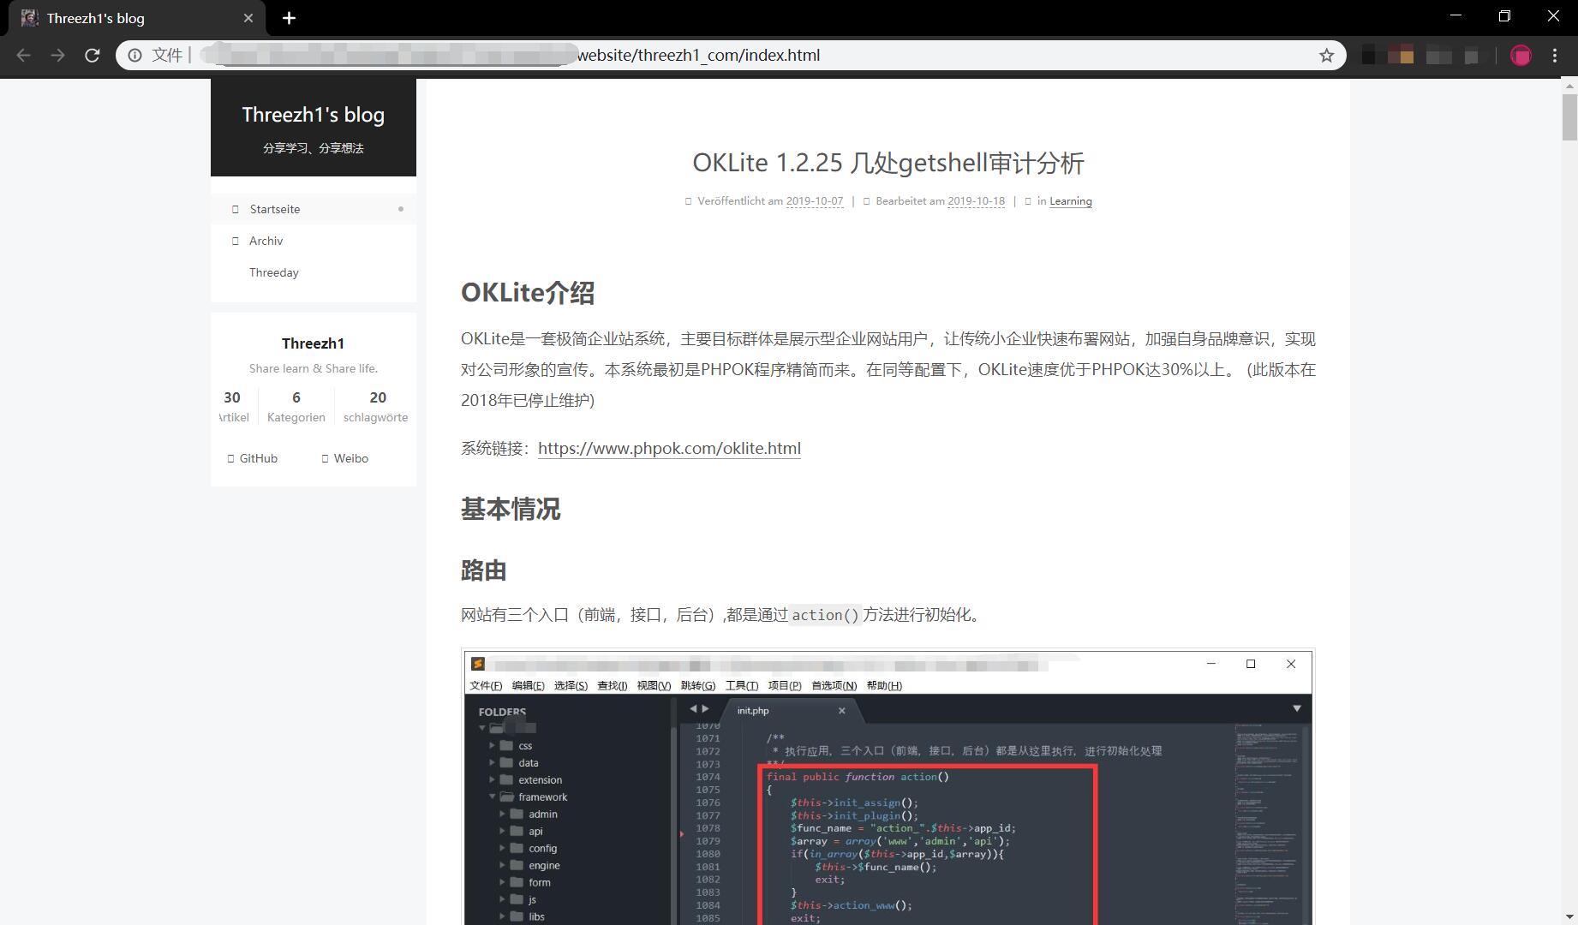
Task: Open the 工具(T) menu
Action: 741,685
